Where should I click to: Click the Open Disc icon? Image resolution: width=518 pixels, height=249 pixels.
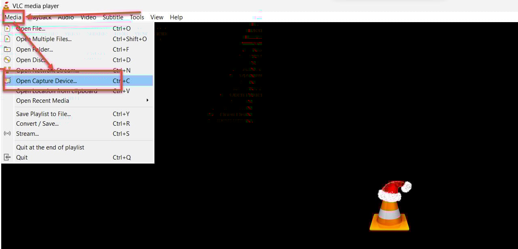click(x=7, y=60)
